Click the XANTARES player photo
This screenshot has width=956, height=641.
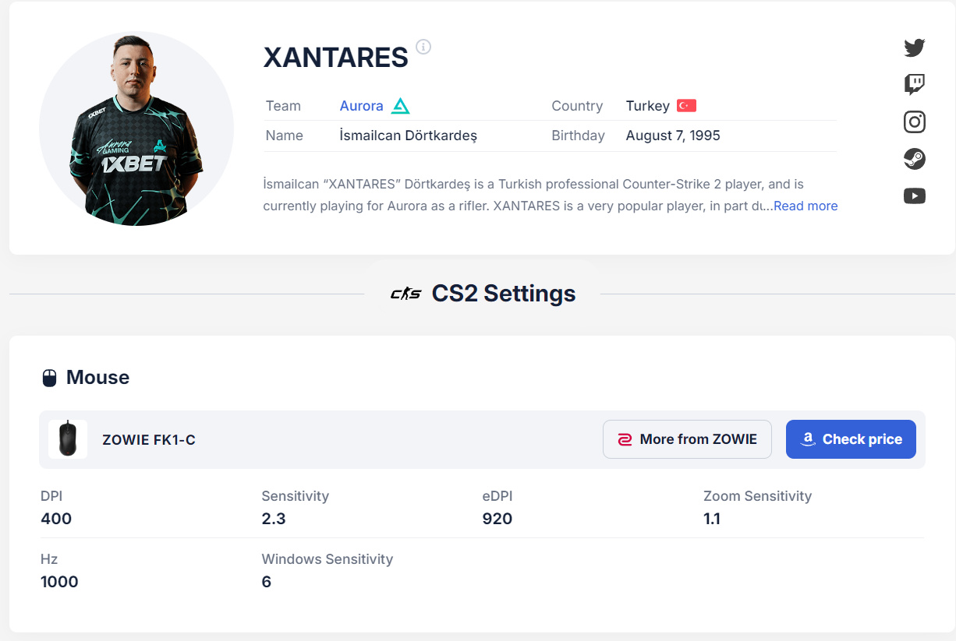tap(136, 129)
